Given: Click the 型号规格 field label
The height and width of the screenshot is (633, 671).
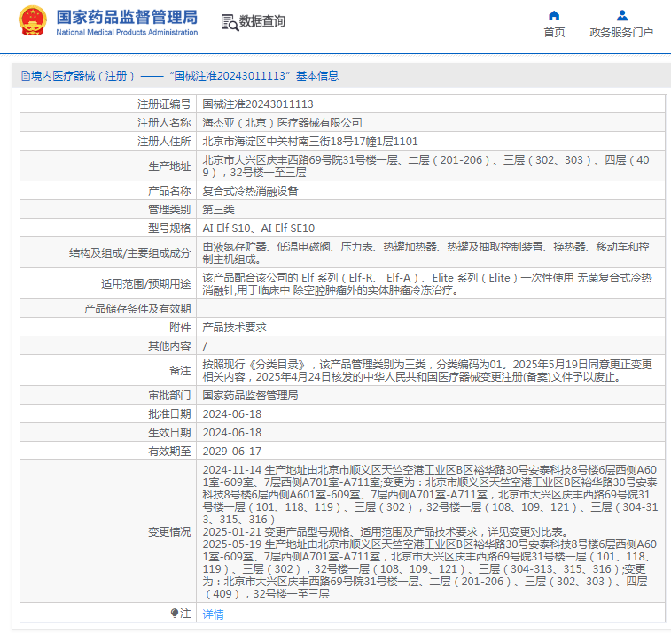Looking at the screenshot, I should coord(169,228).
